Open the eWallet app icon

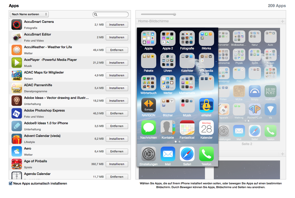coord(206,105)
